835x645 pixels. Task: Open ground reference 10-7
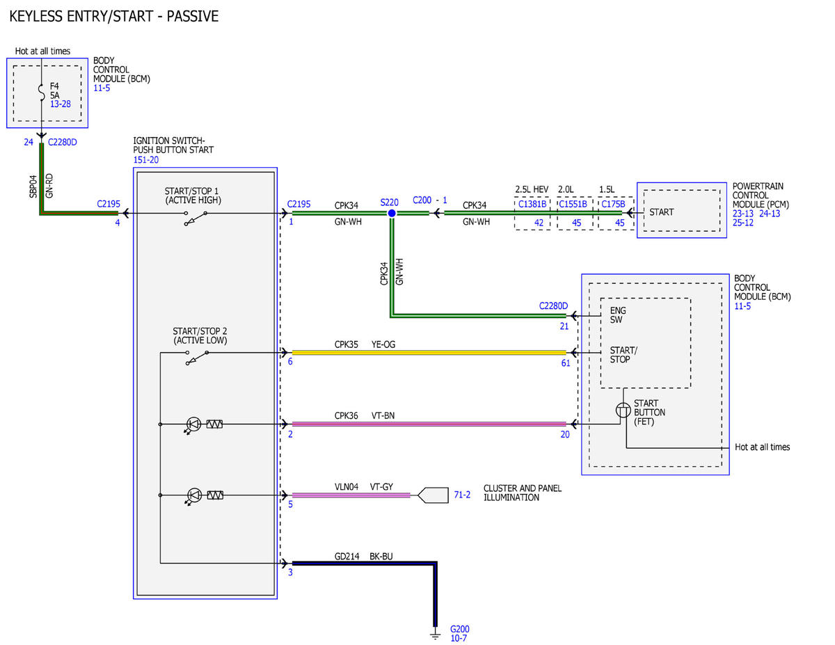click(459, 637)
